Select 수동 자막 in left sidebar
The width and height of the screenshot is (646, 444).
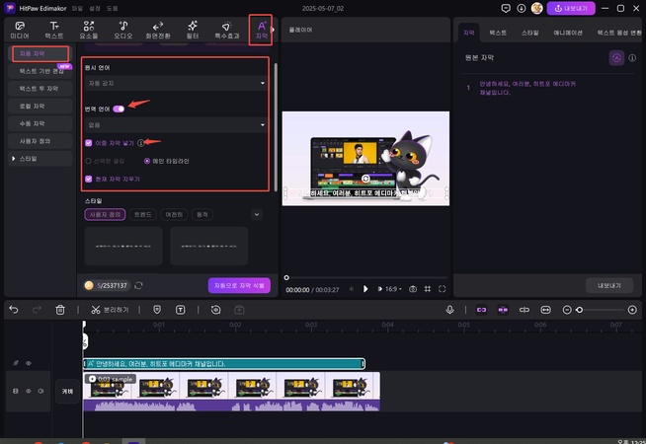pos(40,123)
